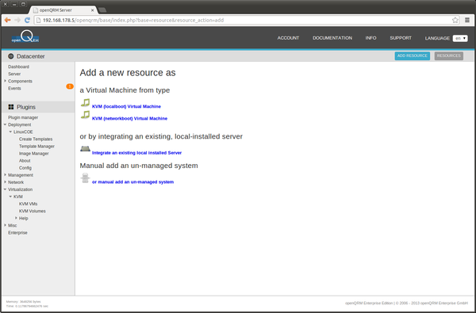The width and height of the screenshot is (476, 313).
Task: Expand the Components tree node
Action: (6, 81)
